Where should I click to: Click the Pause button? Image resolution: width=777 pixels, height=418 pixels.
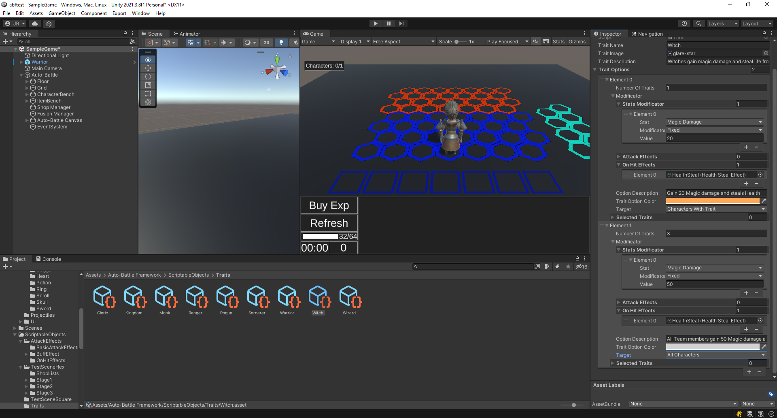point(388,23)
